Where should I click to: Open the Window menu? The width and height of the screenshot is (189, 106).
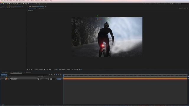click(x=47, y=1)
